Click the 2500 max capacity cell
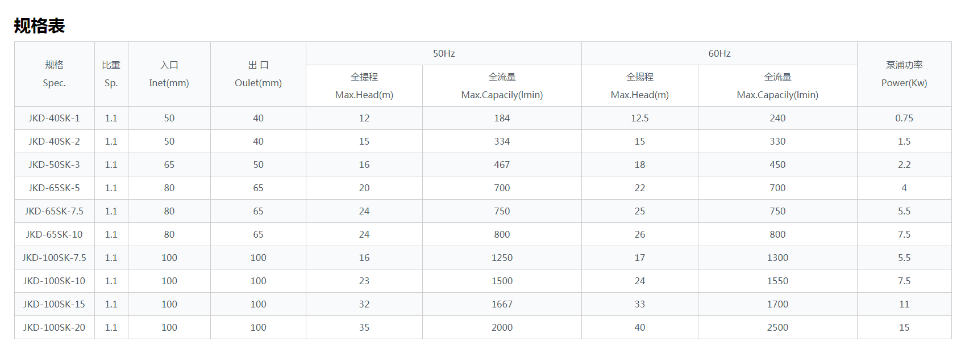 (777, 327)
